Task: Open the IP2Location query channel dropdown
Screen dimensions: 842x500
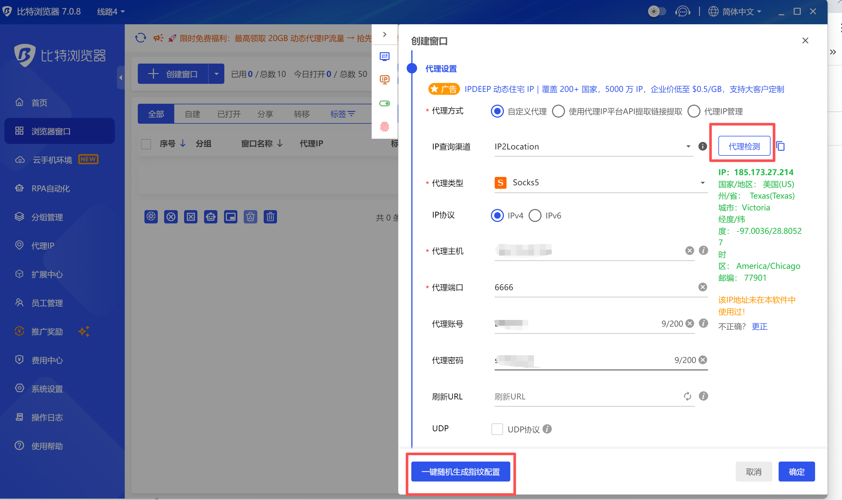Action: click(x=594, y=147)
